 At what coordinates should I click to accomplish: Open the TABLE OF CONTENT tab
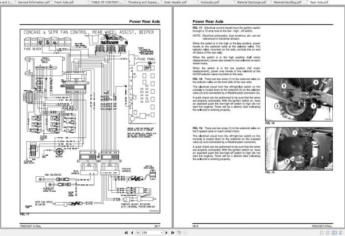(107, 2)
